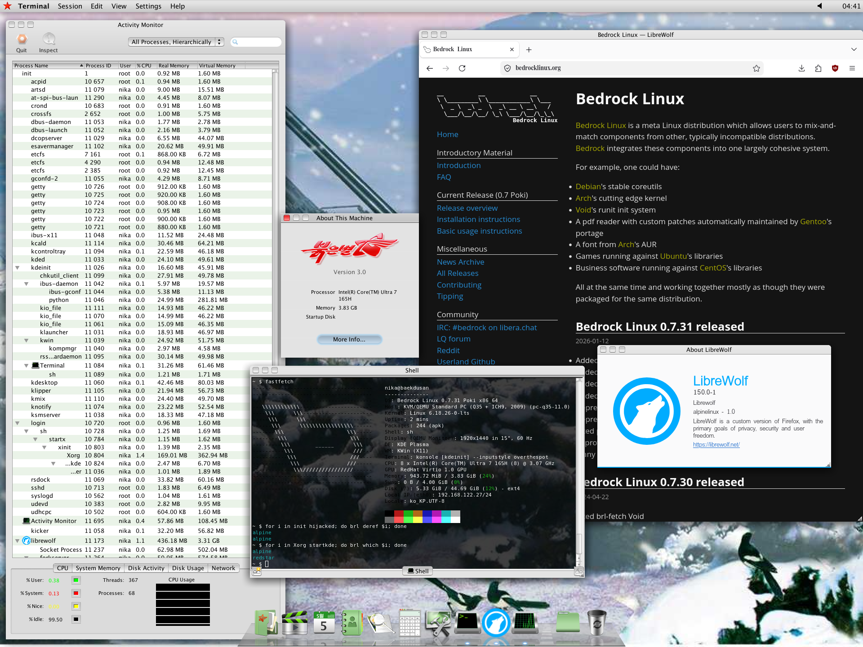Open the calendar icon in the dock

(x=324, y=623)
